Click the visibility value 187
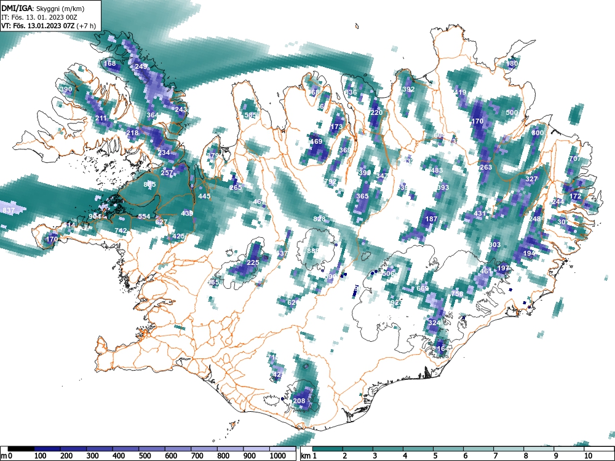The image size is (615, 461). pyautogui.click(x=432, y=219)
